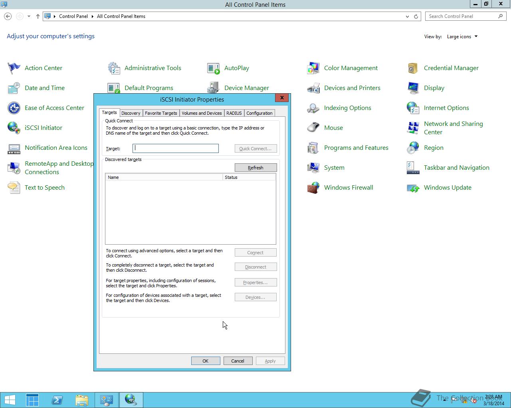Expand the address bar history dropdown
Viewport: 511px width, 408px height.
pos(407,16)
